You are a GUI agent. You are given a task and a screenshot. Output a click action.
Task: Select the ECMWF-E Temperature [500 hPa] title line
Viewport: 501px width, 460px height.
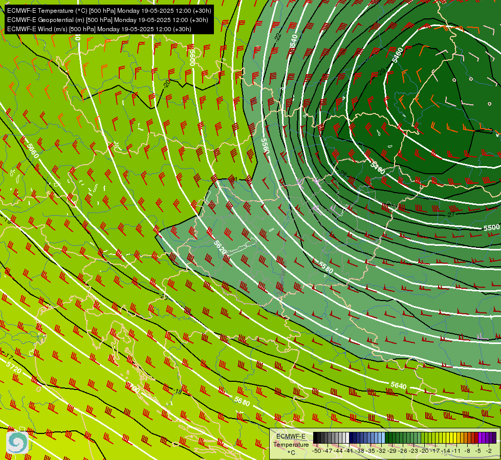(x=109, y=11)
